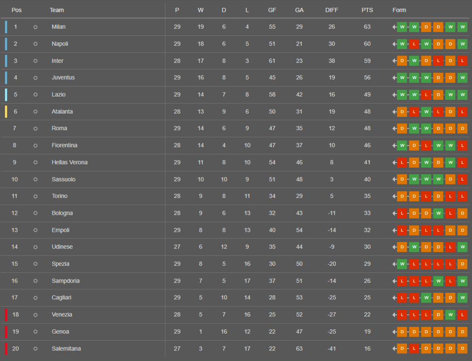Click the form arrow in Sassuolo's row
Image resolution: width=472 pixels, height=361 pixels.
(x=395, y=180)
